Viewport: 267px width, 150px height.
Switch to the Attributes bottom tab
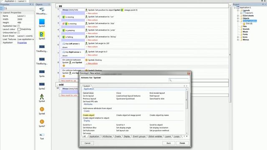click(107, 136)
